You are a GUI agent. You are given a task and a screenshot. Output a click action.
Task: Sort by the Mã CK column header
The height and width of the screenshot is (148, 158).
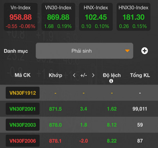click(23, 75)
